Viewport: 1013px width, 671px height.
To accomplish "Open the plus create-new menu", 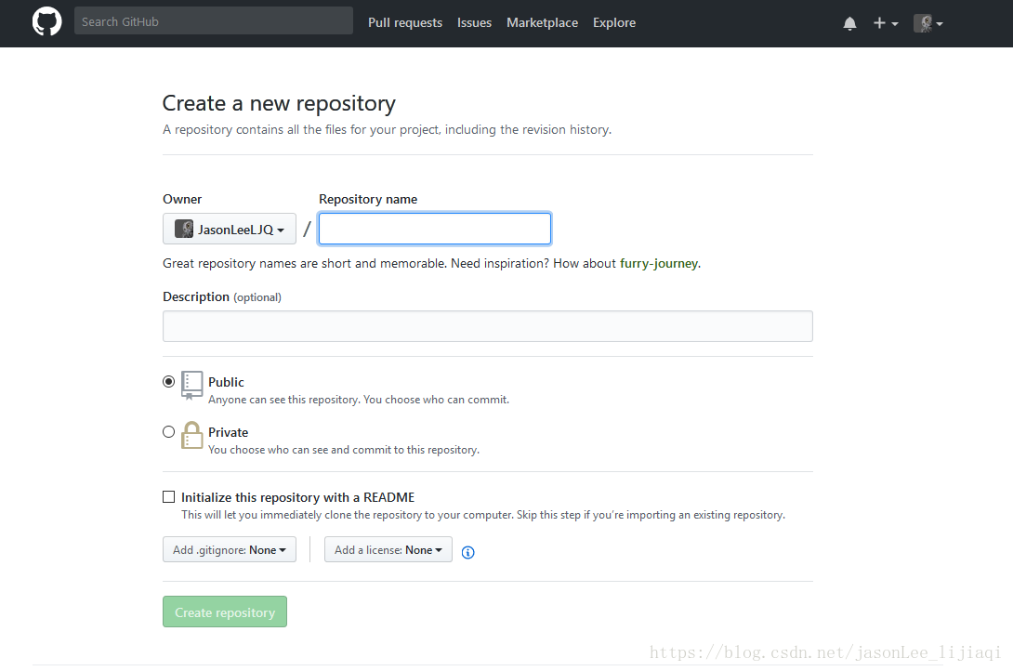I will click(886, 23).
